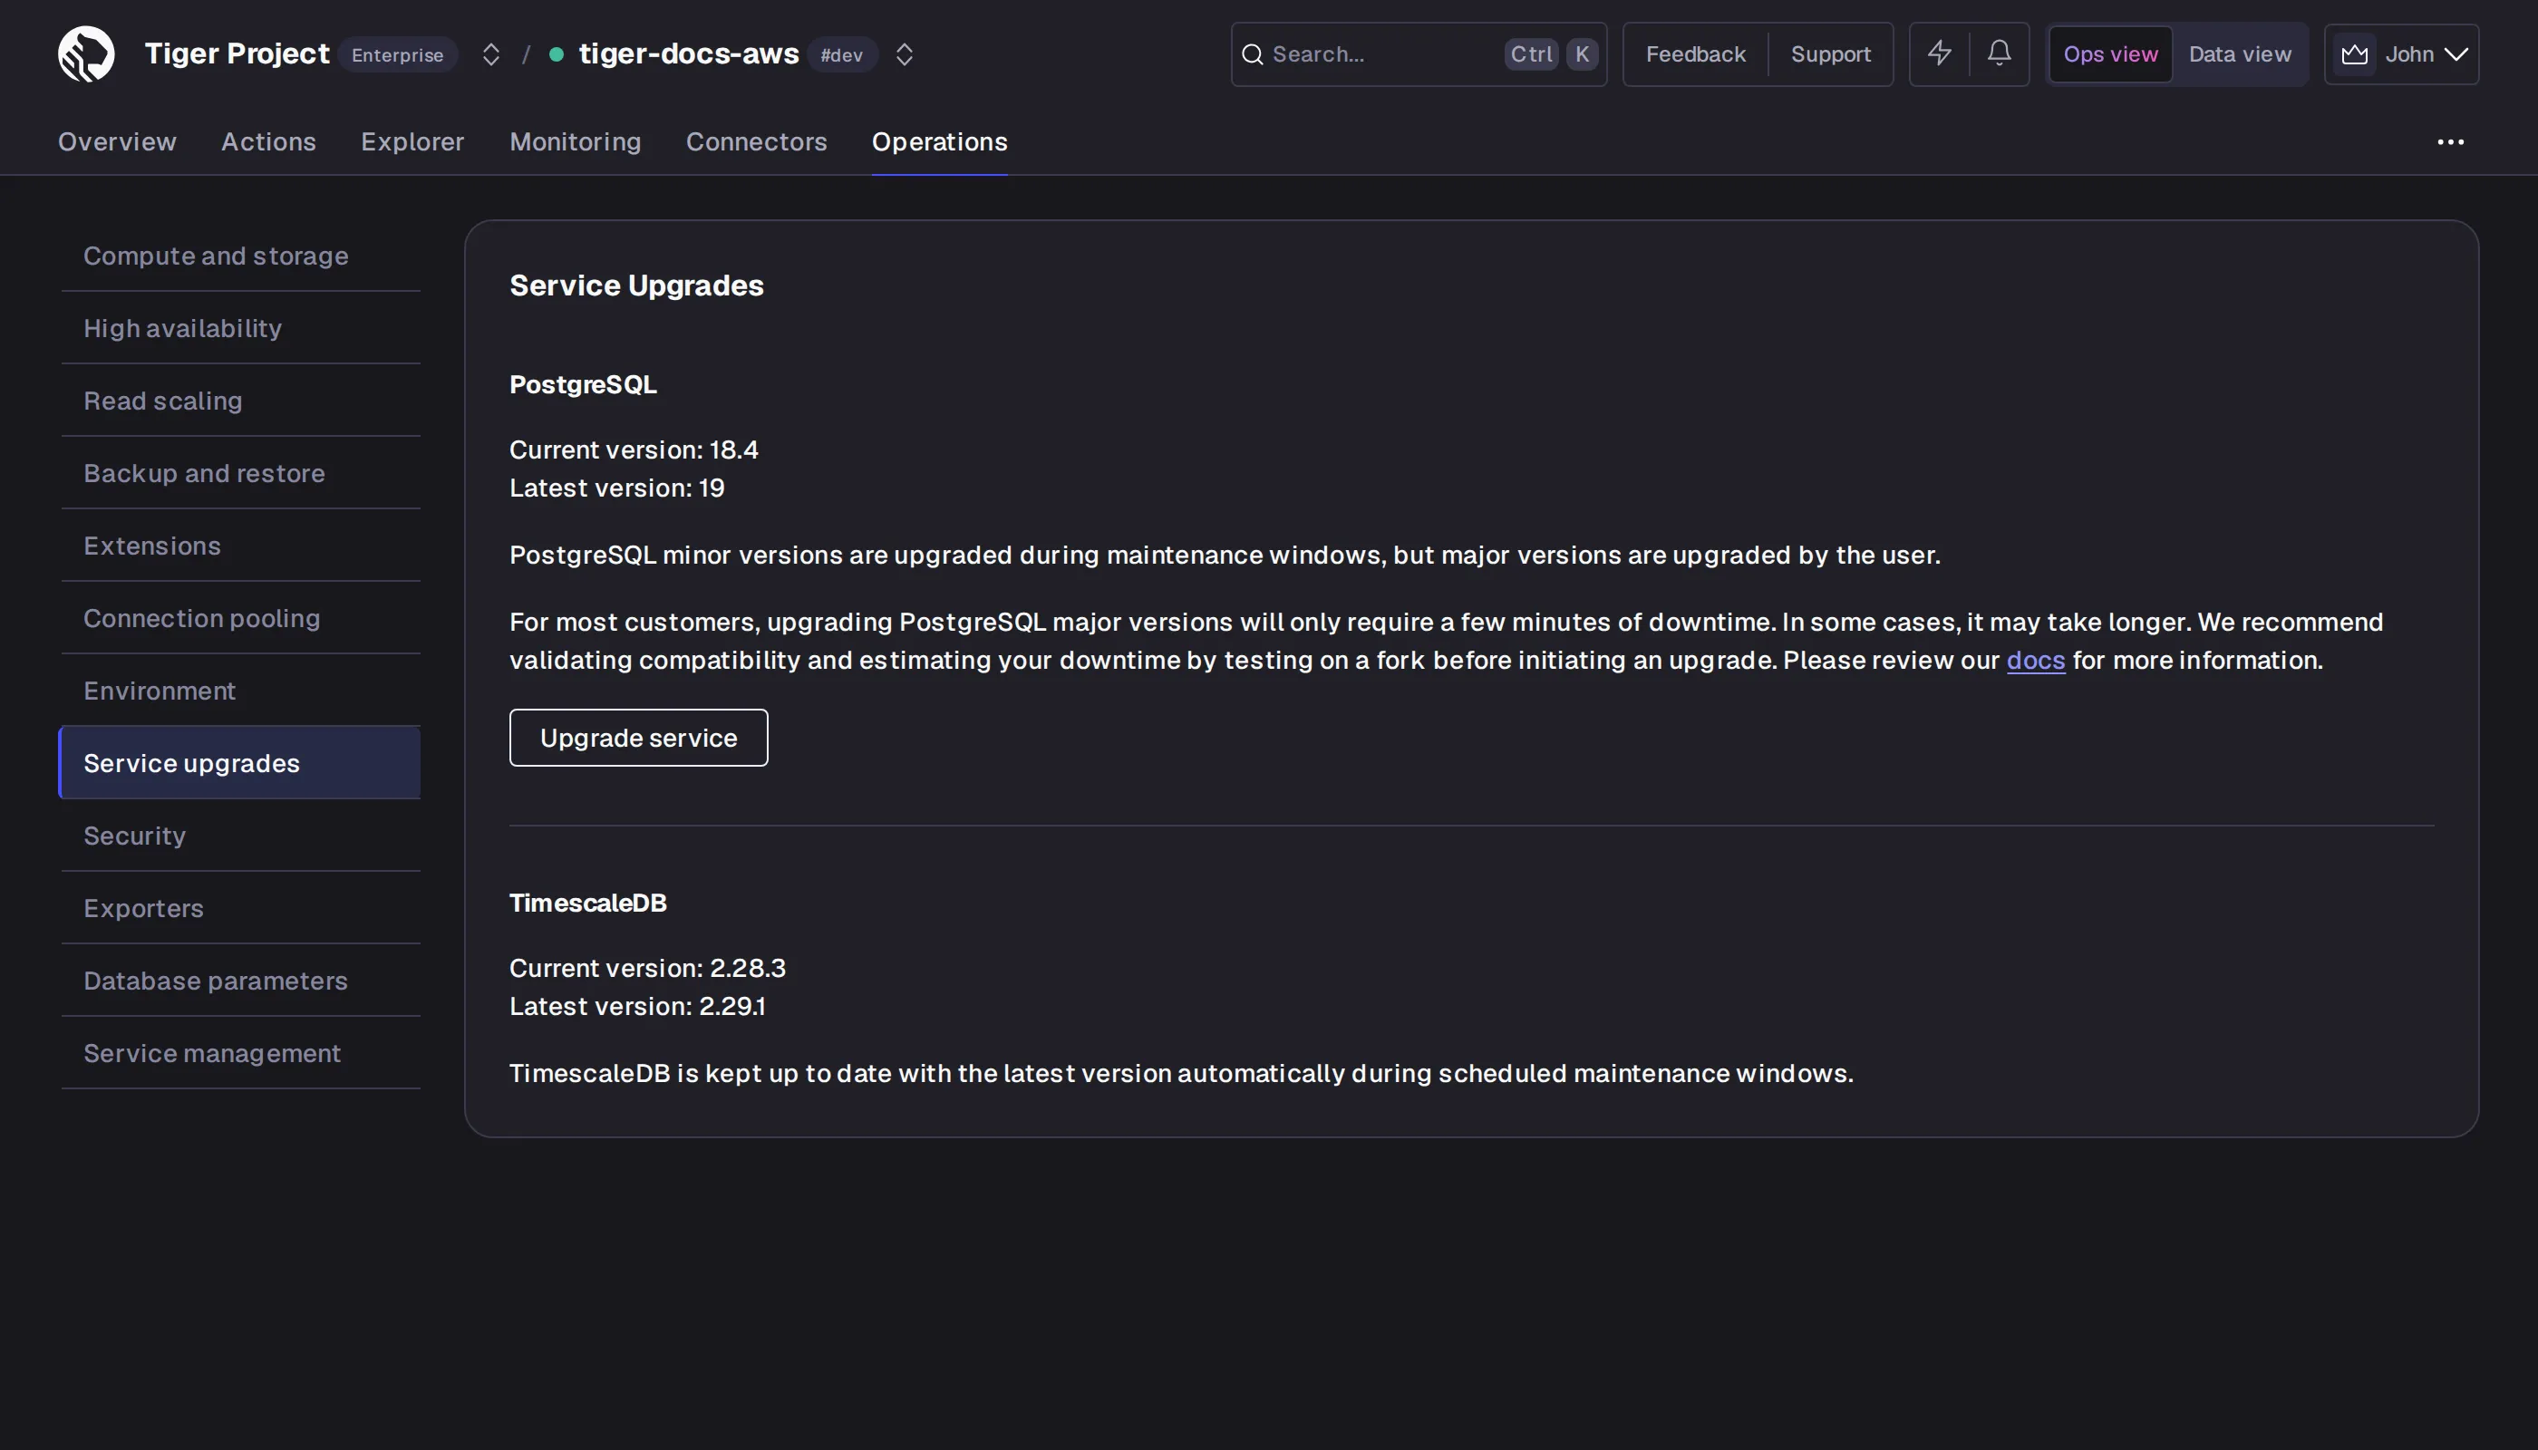The width and height of the screenshot is (2538, 1450).
Task: Click the crown icon beside John
Action: click(2355, 53)
